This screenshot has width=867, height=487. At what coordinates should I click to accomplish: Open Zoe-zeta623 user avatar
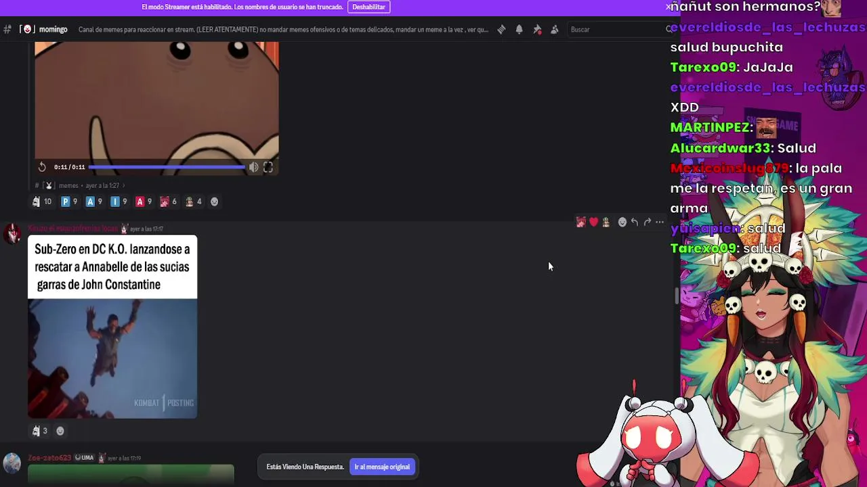pos(12,463)
